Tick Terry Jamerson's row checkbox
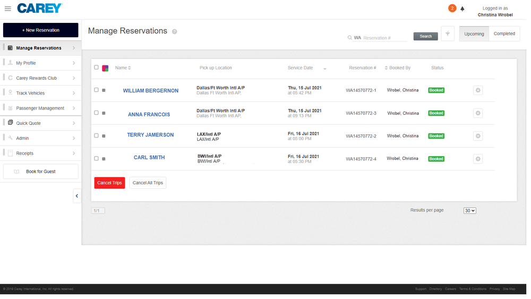 click(97, 135)
